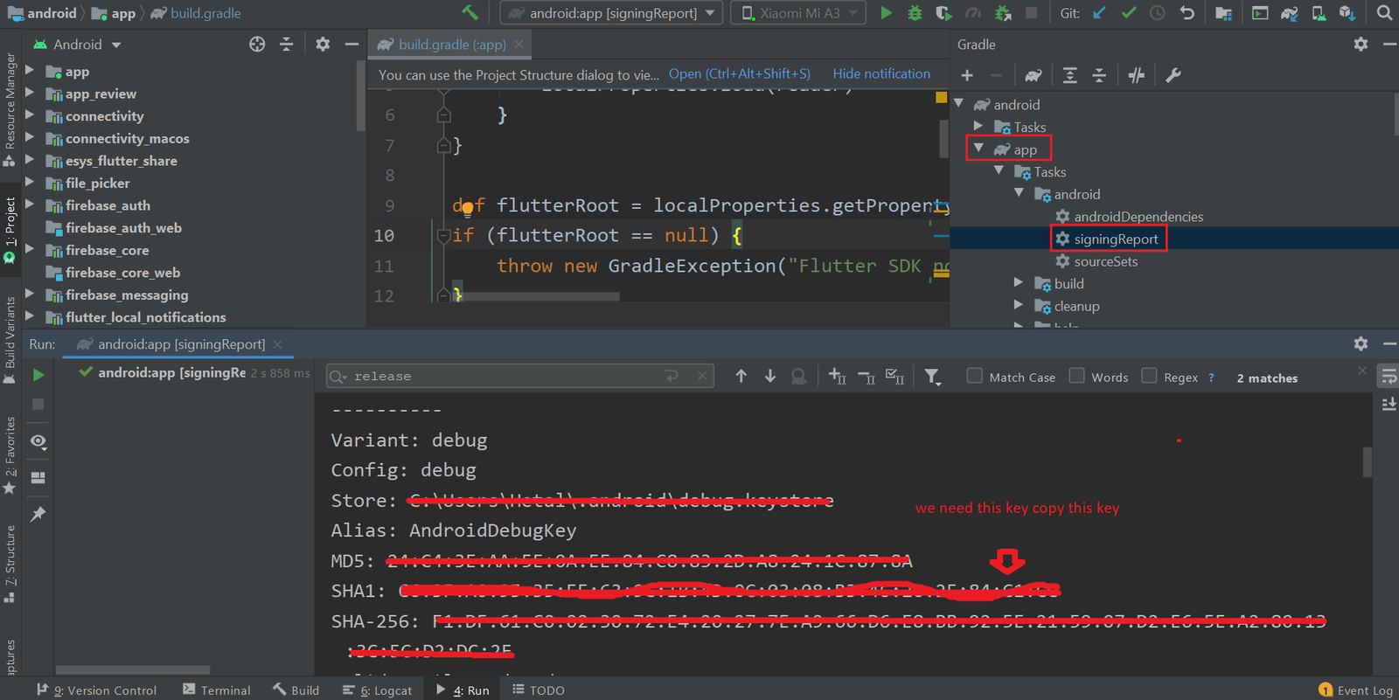The height and width of the screenshot is (700, 1399).
Task: Toggle Gradle offline mode icon
Action: coord(1136,76)
